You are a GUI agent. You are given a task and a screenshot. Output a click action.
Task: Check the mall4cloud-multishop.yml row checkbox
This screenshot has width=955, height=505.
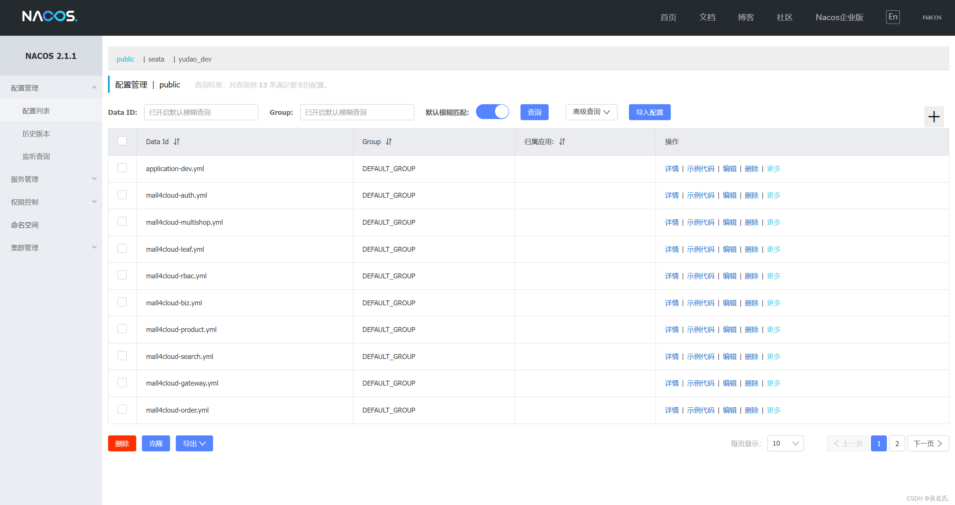(x=122, y=221)
